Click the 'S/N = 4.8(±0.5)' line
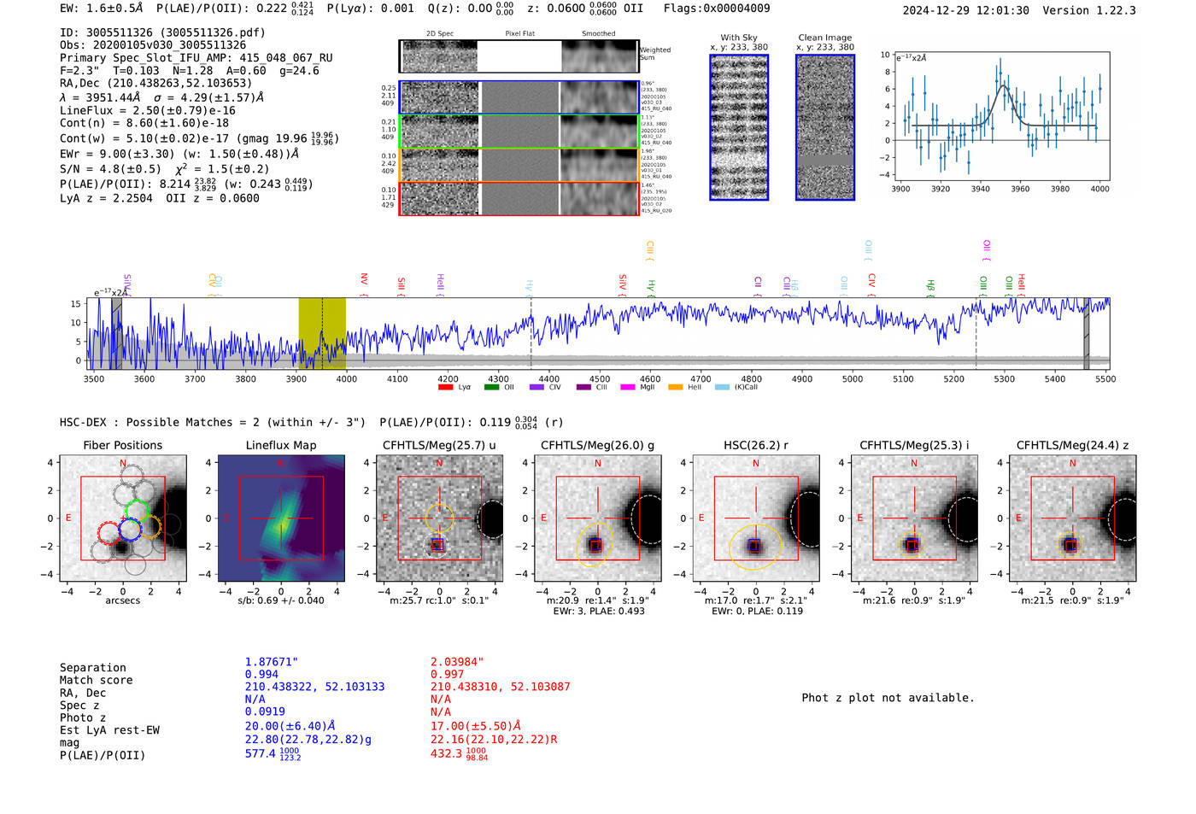This screenshot has height=814, width=1196. coord(110,169)
